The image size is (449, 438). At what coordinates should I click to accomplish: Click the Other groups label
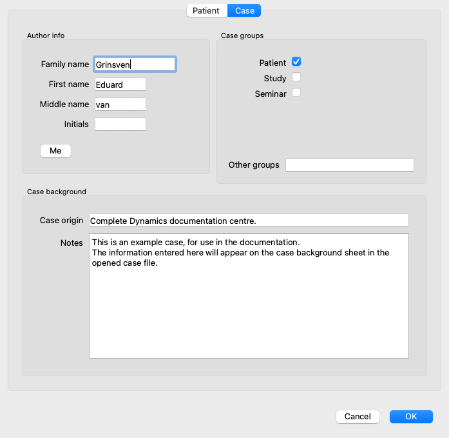tap(254, 165)
